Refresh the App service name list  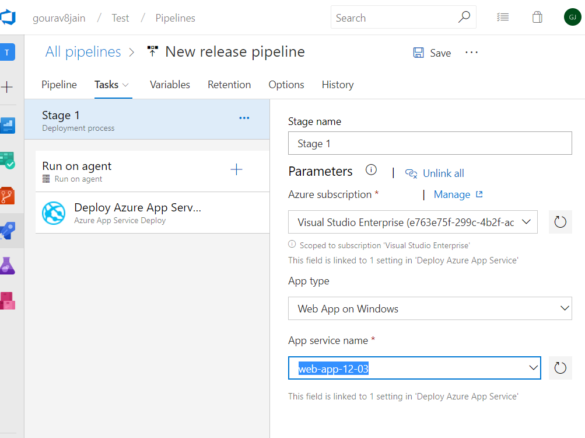tap(560, 367)
